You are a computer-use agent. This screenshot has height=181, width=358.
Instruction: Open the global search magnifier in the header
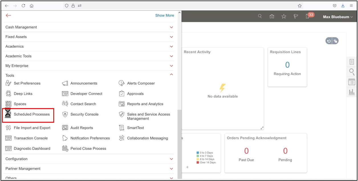(260, 16)
